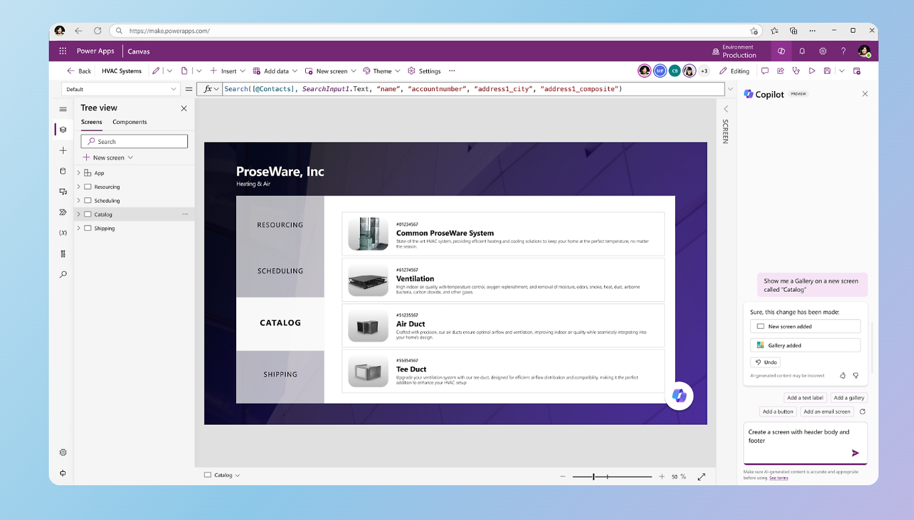Open the toolbar overflow ellipsis menu
The width and height of the screenshot is (914, 520).
[452, 71]
